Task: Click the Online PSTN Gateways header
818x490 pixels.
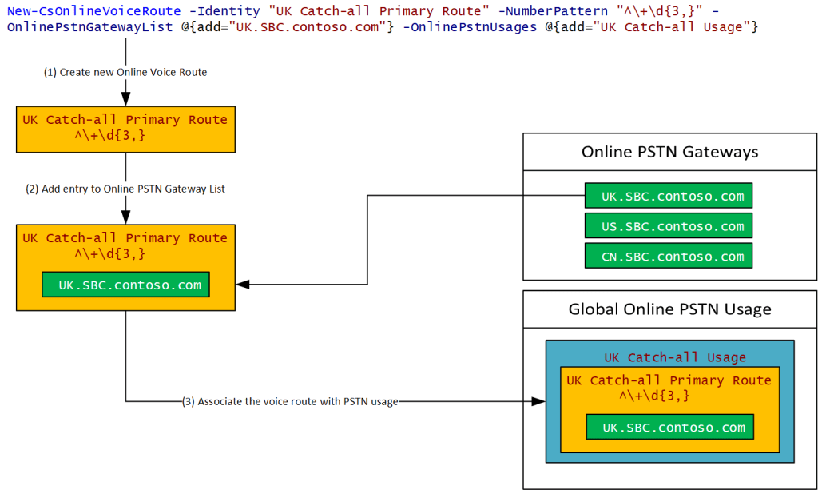Action: click(x=669, y=152)
